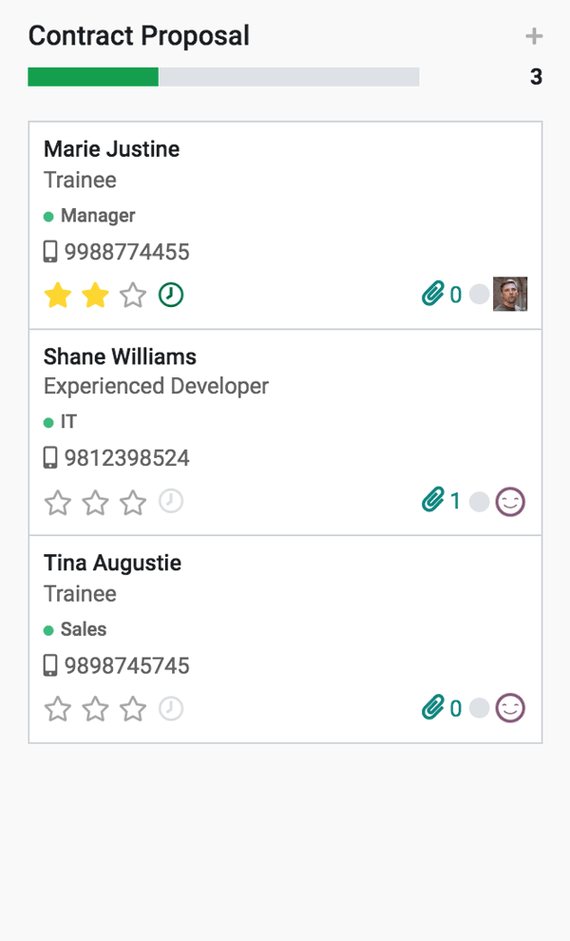Select the Trainee label under Marie Justine
This screenshot has height=941, width=570.
[80, 180]
